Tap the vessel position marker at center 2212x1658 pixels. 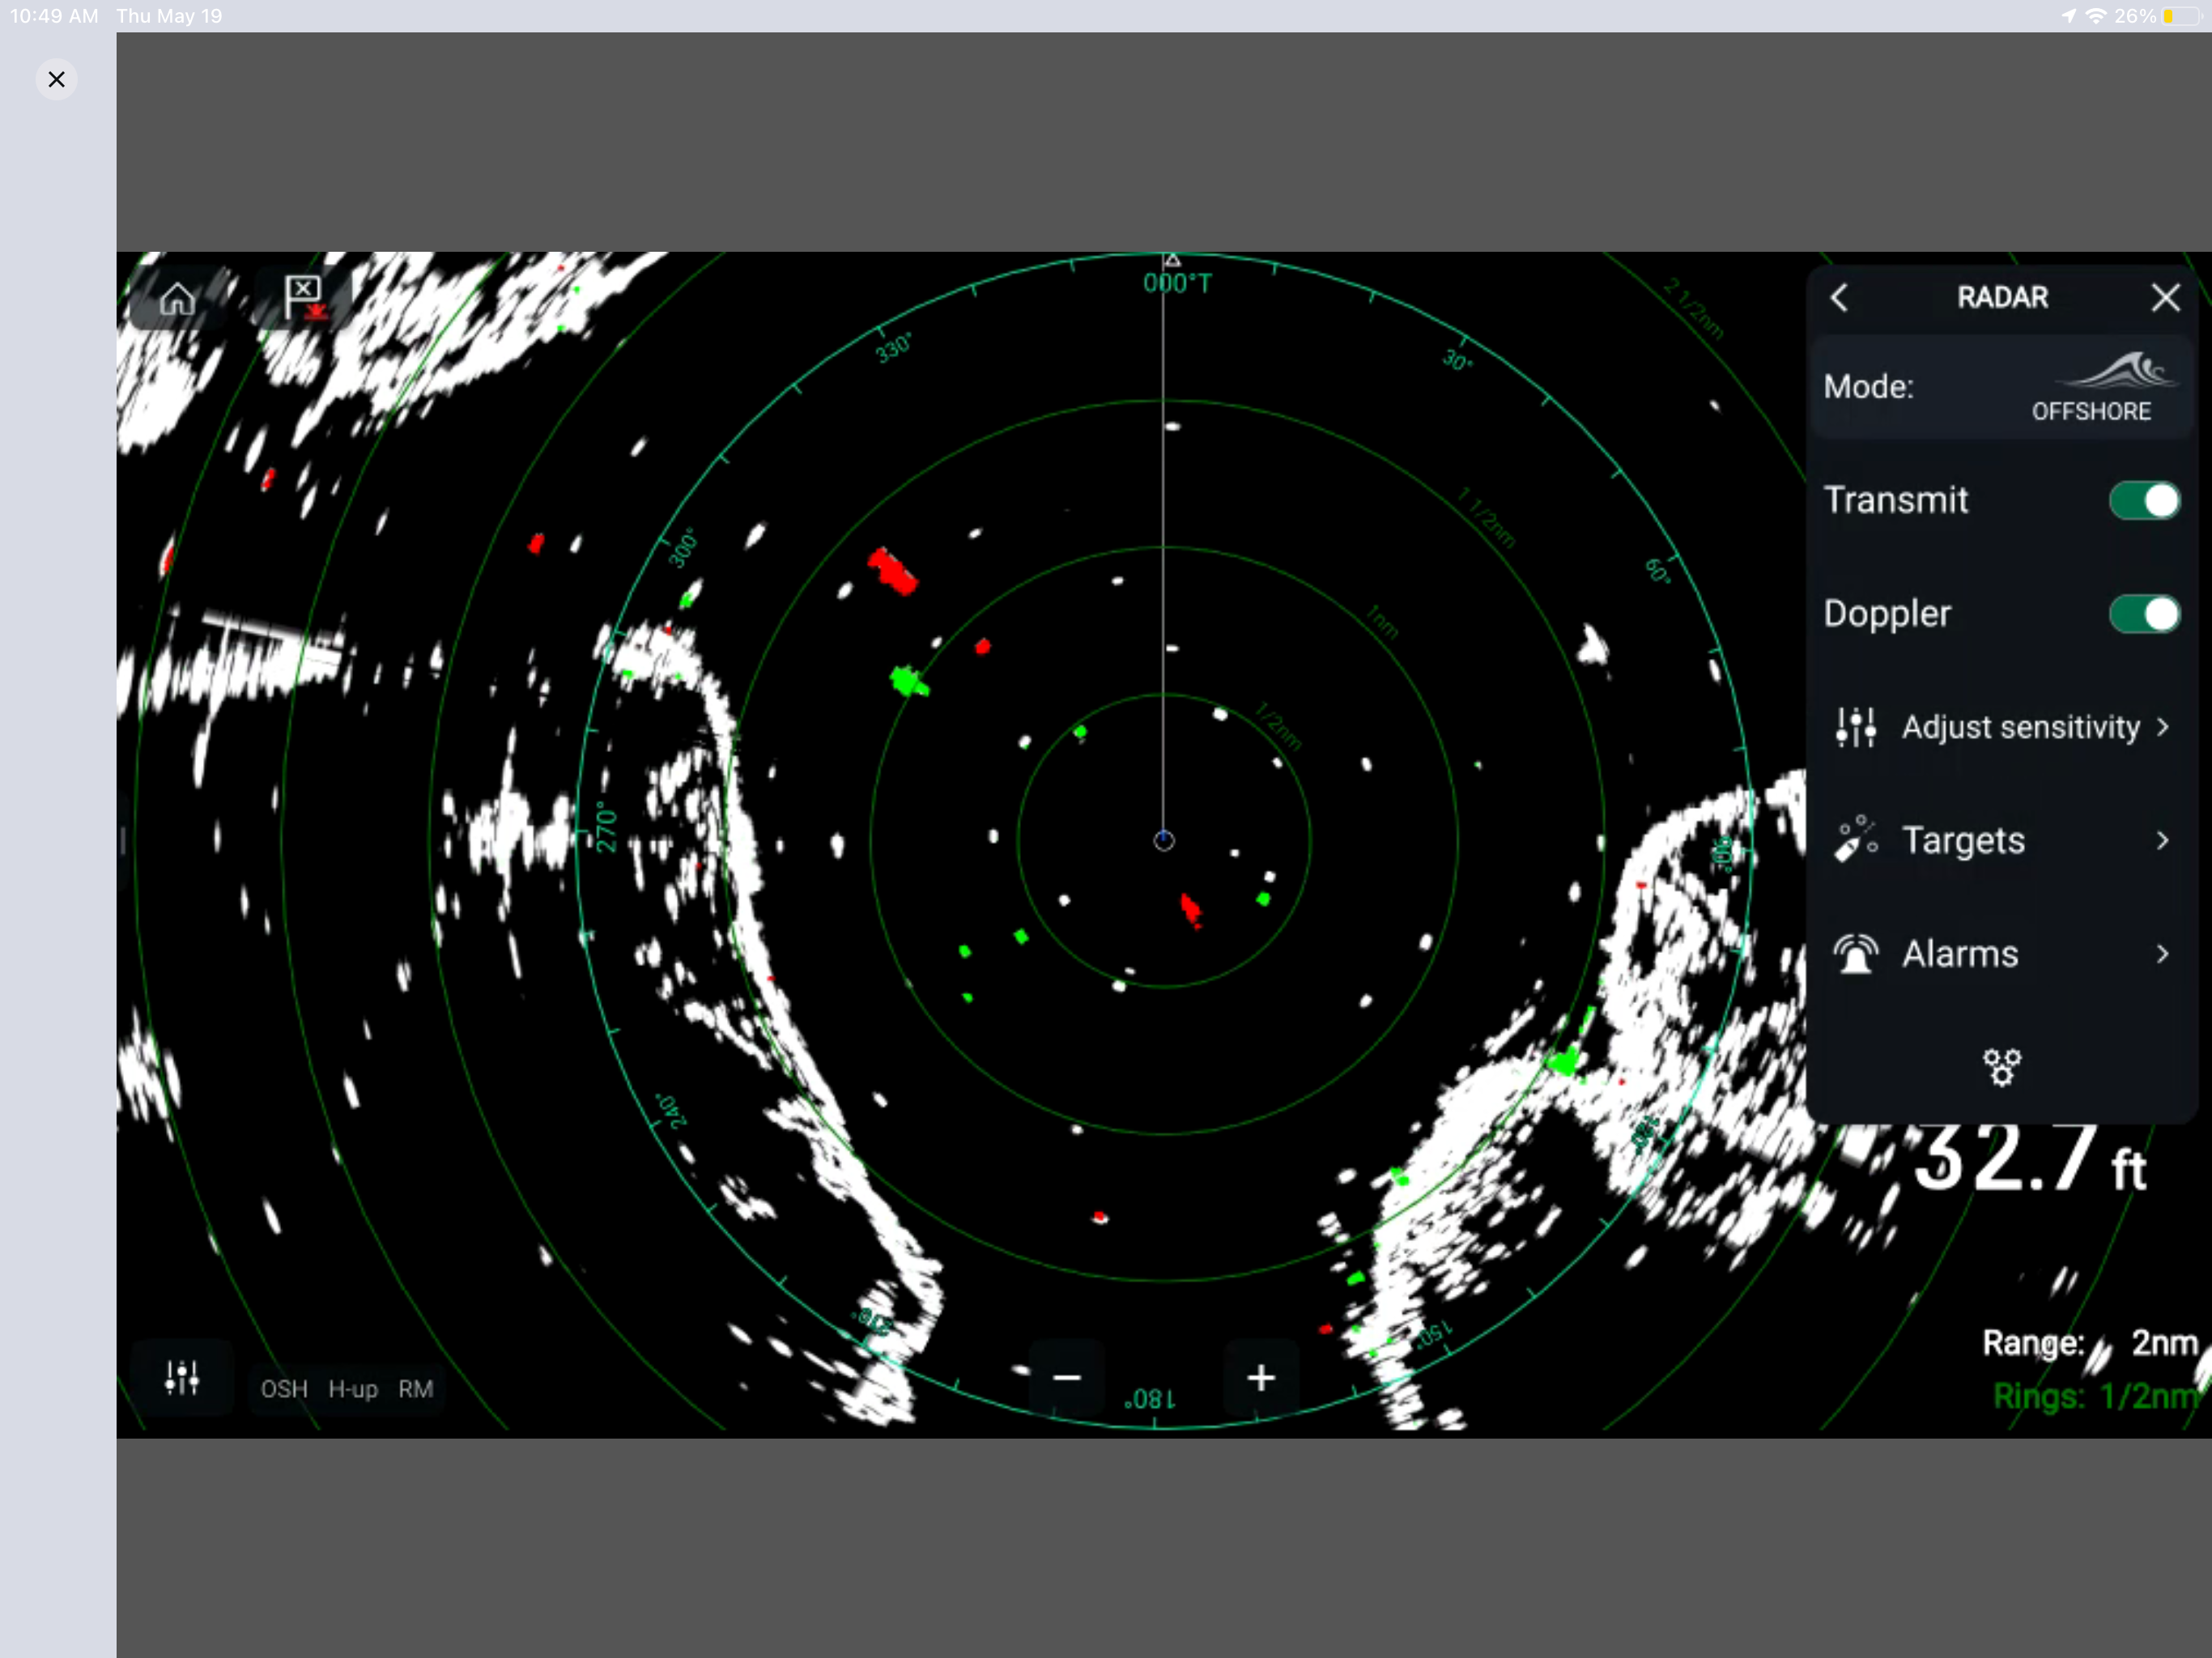pyautogui.click(x=1164, y=841)
